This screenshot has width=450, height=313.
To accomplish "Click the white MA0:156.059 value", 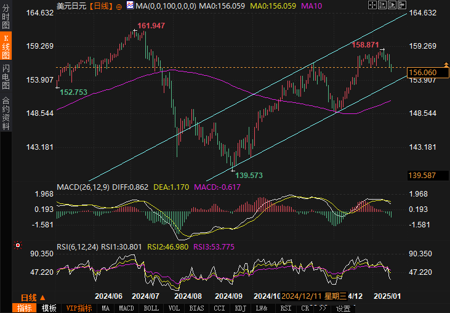I will 222,6.
